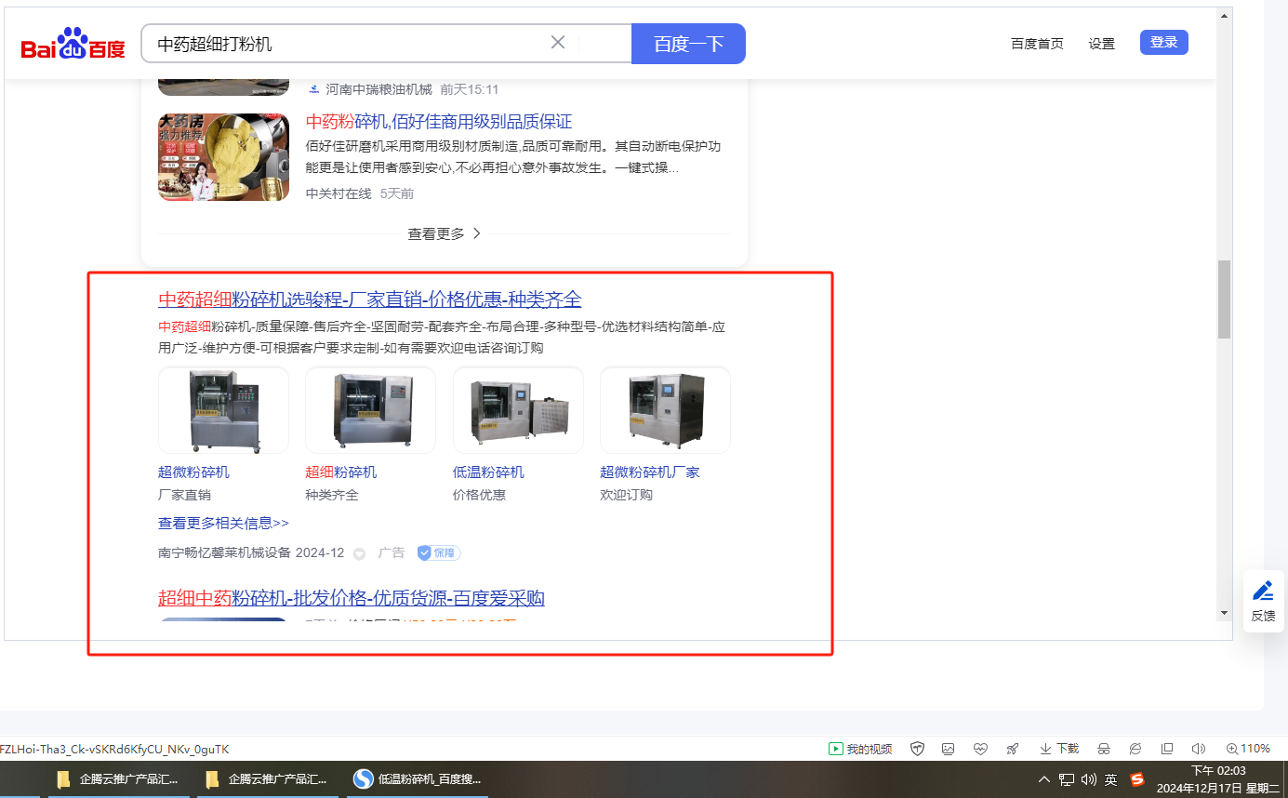
Task: Open 下载 downloads in browser status bar
Action: point(1059,749)
